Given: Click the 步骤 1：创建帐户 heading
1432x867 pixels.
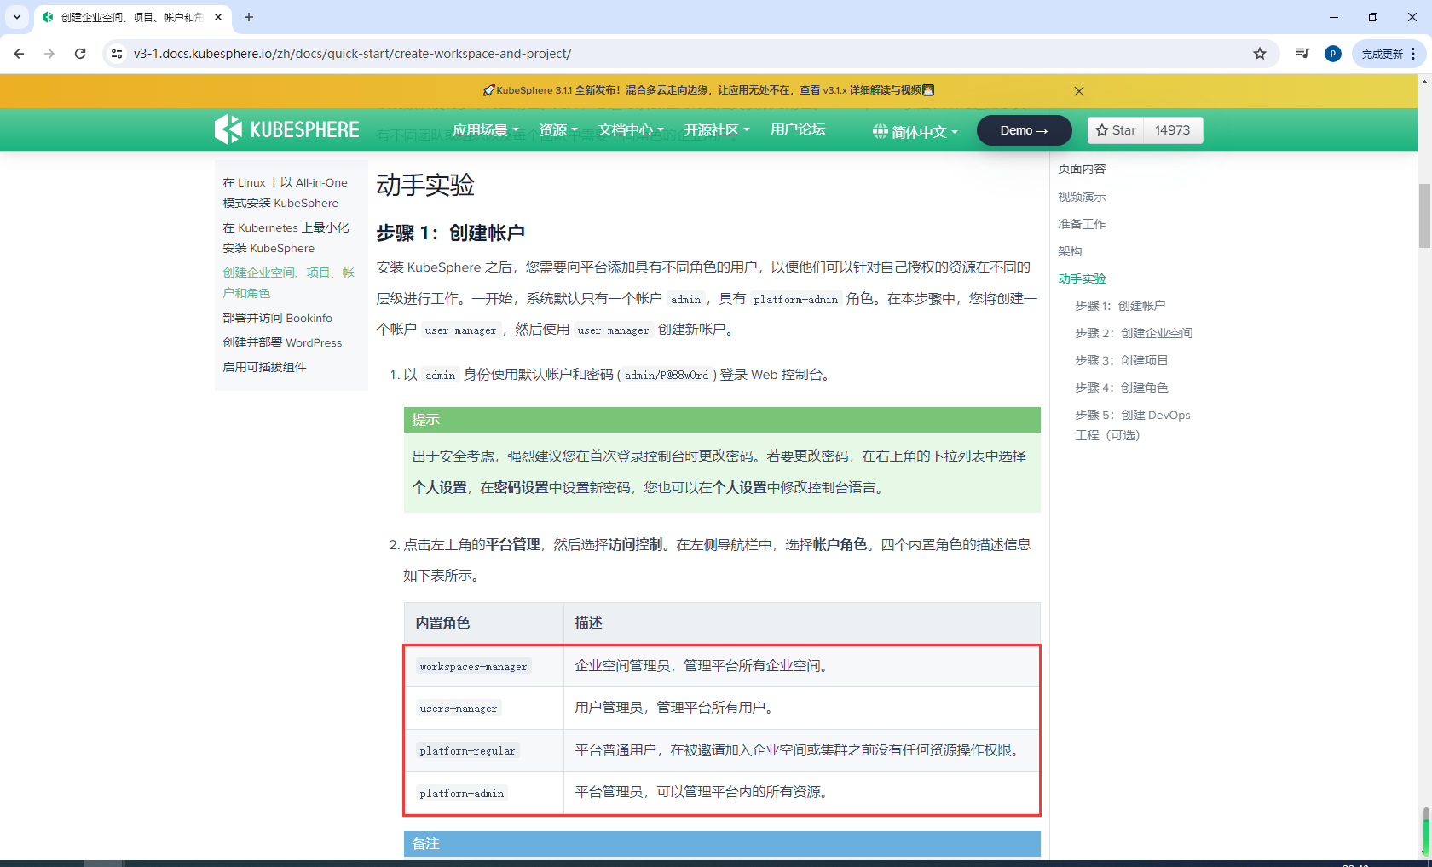Looking at the screenshot, I should click(450, 233).
